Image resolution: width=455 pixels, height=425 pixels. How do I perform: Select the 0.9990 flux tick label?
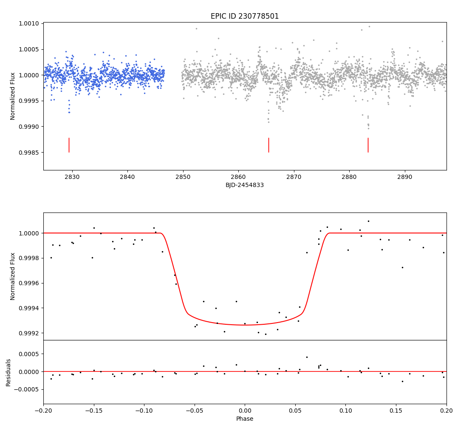[x=29, y=127]
